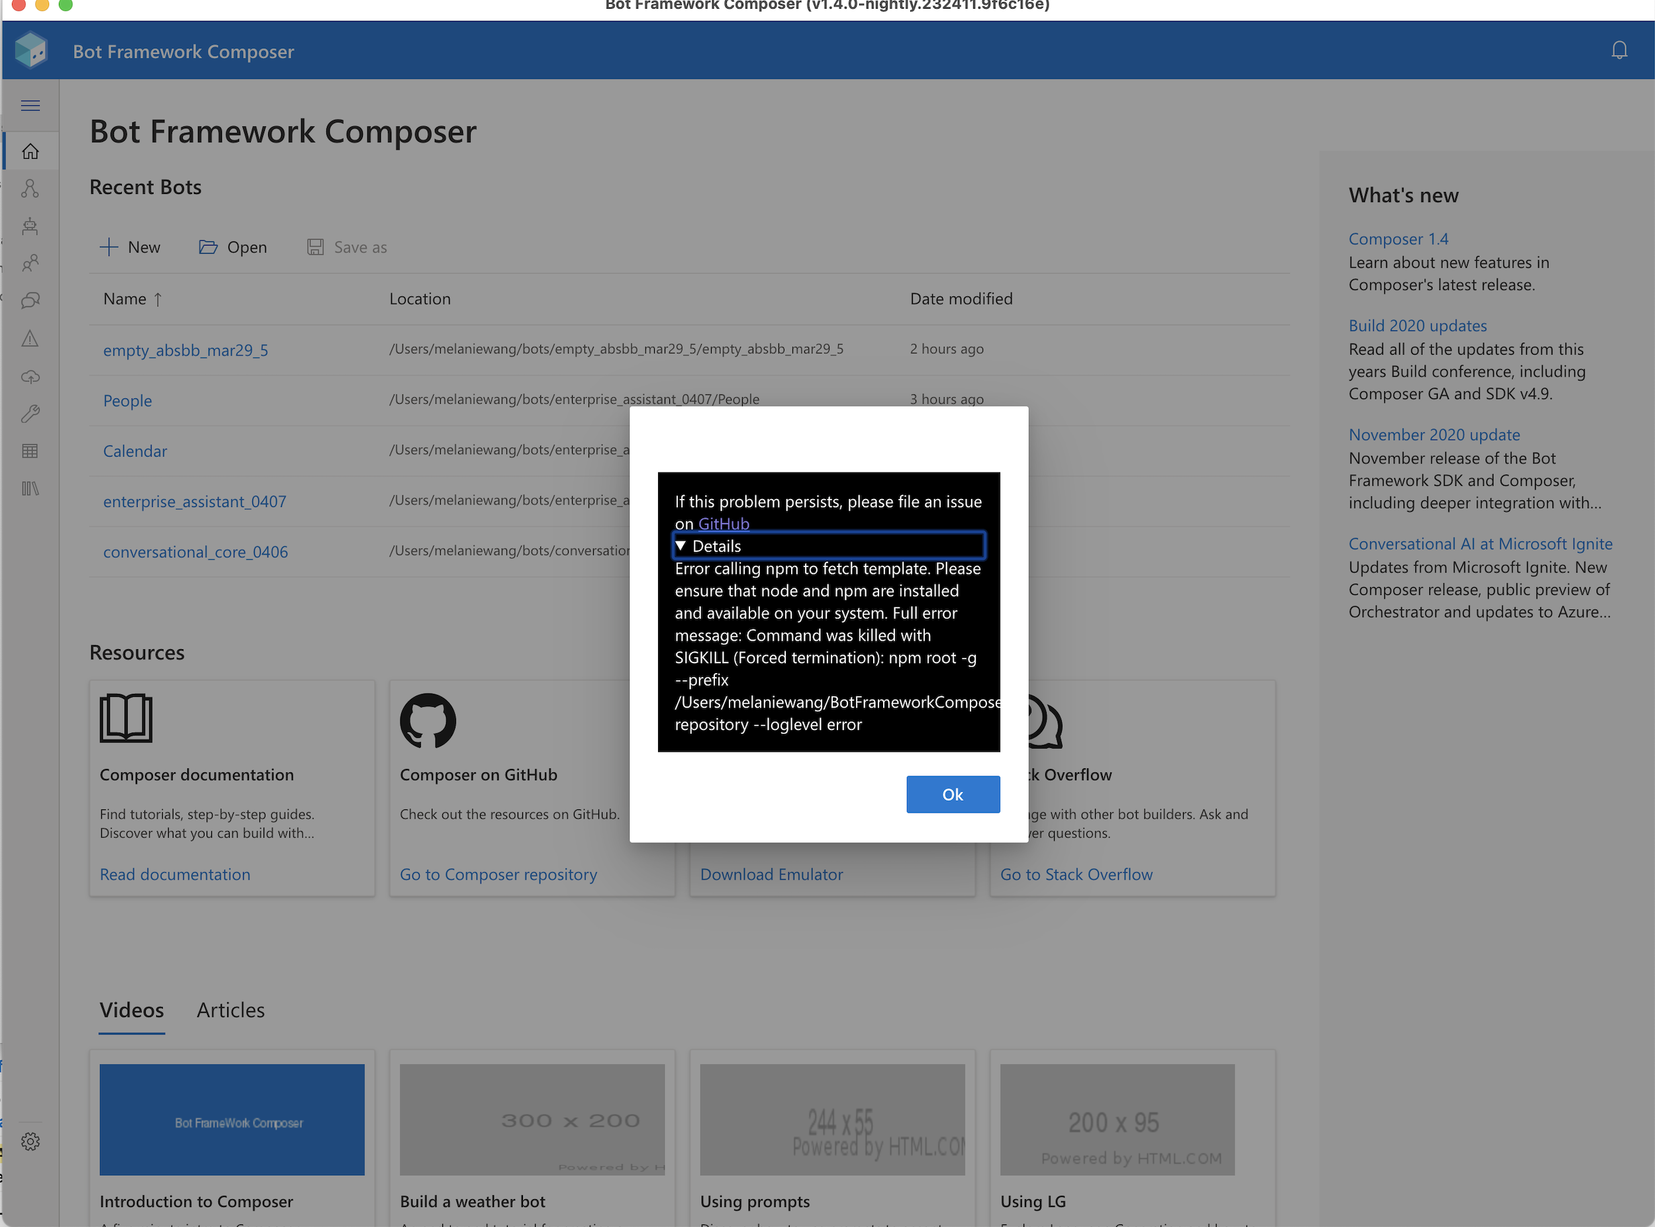1655x1227 pixels.
Task: Play the Introduction to Composer video thumbnail
Action: pos(232,1119)
